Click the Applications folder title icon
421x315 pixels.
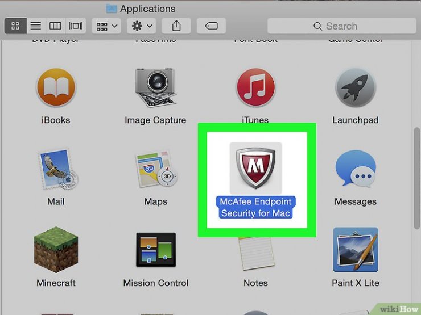(111, 9)
